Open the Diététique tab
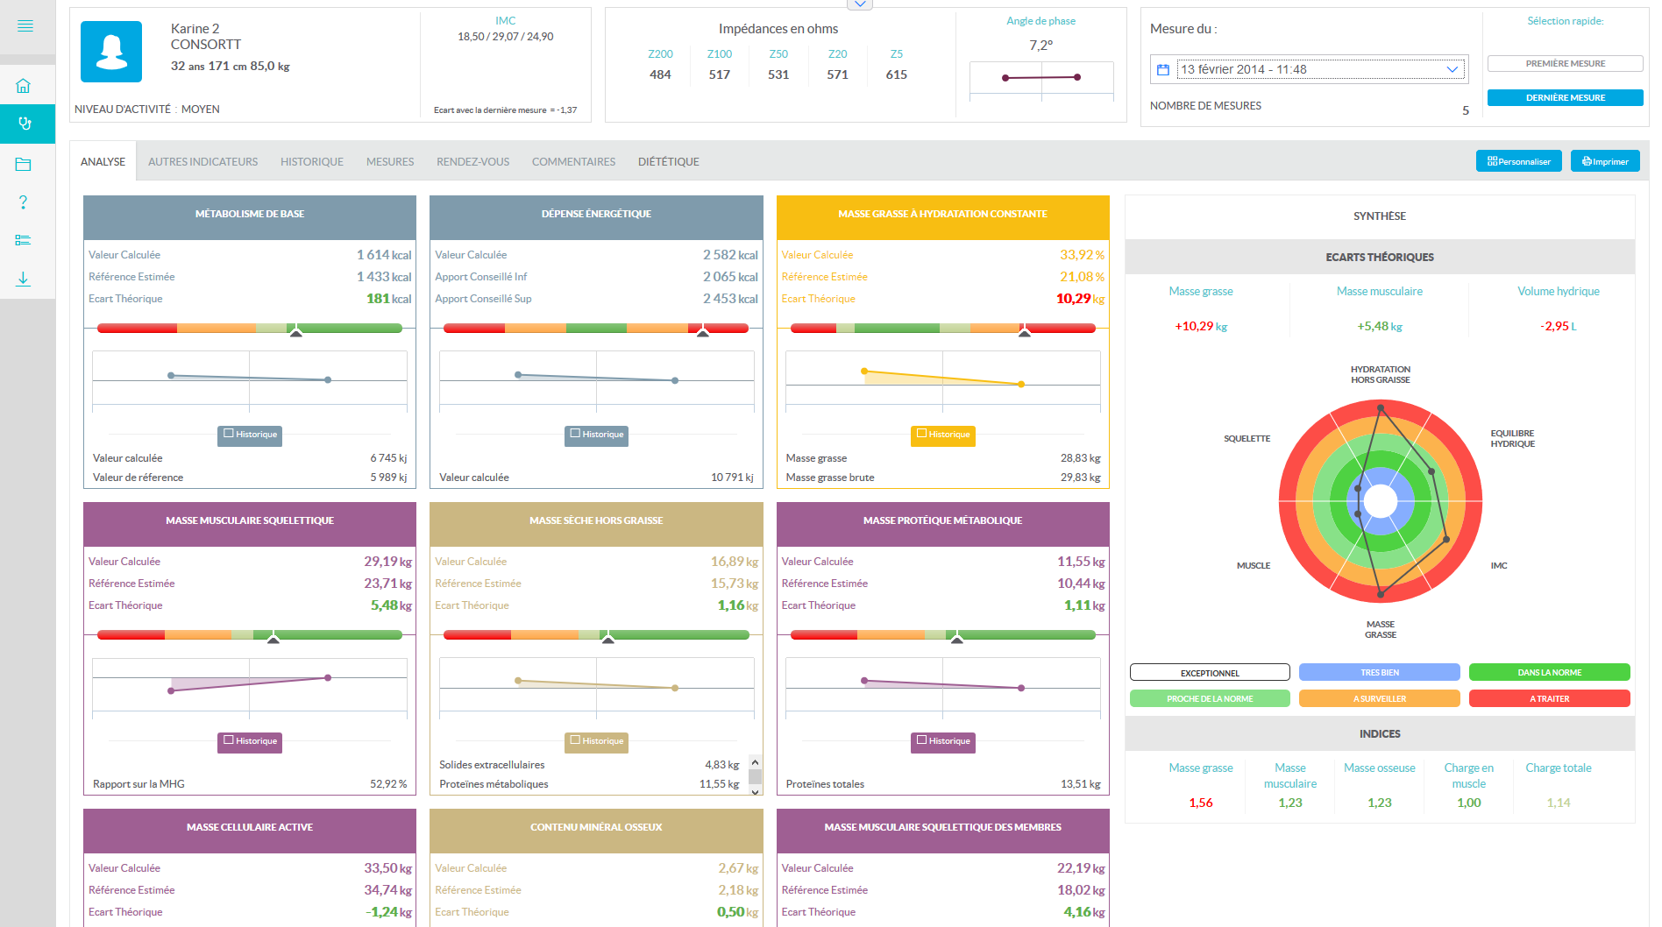The width and height of the screenshot is (1662, 927). pos(668,162)
